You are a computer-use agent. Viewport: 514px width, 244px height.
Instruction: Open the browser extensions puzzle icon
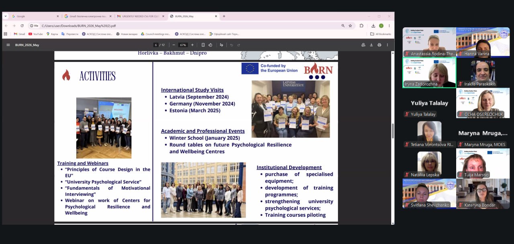tap(362, 26)
